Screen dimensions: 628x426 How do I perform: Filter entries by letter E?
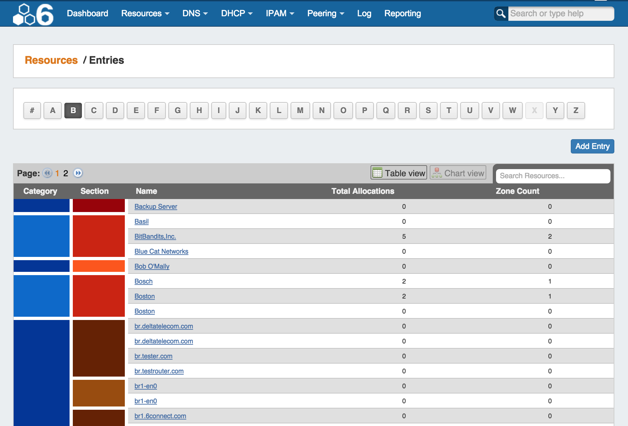pyautogui.click(x=136, y=111)
